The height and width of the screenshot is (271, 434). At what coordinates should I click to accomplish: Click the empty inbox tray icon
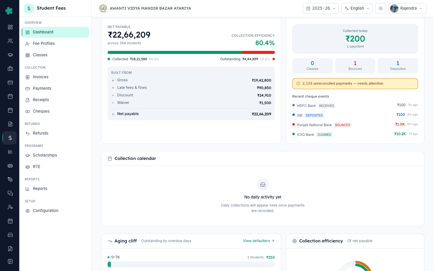pyautogui.click(x=263, y=185)
